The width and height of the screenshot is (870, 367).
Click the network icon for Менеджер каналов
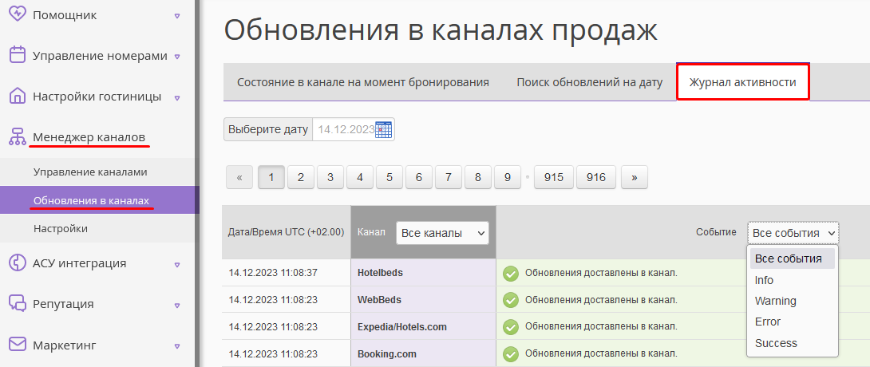pyautogui.click(x=18, y=136)
